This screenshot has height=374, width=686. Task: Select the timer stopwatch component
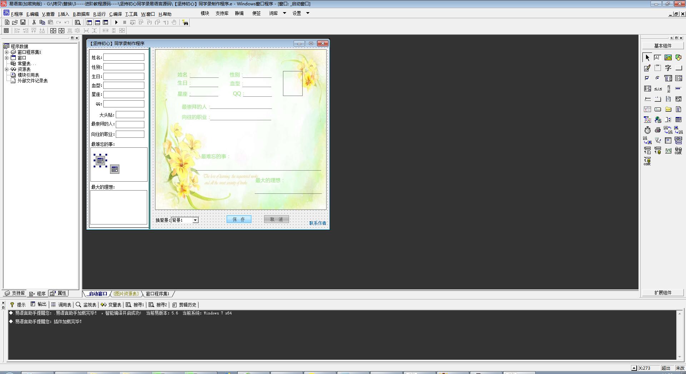(x=647, y=130)
